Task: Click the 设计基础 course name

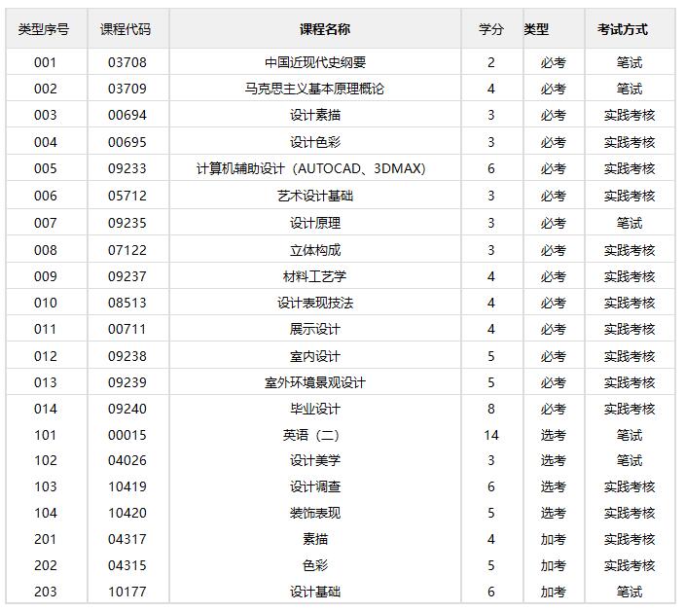Action: click(x=315, y=592)
